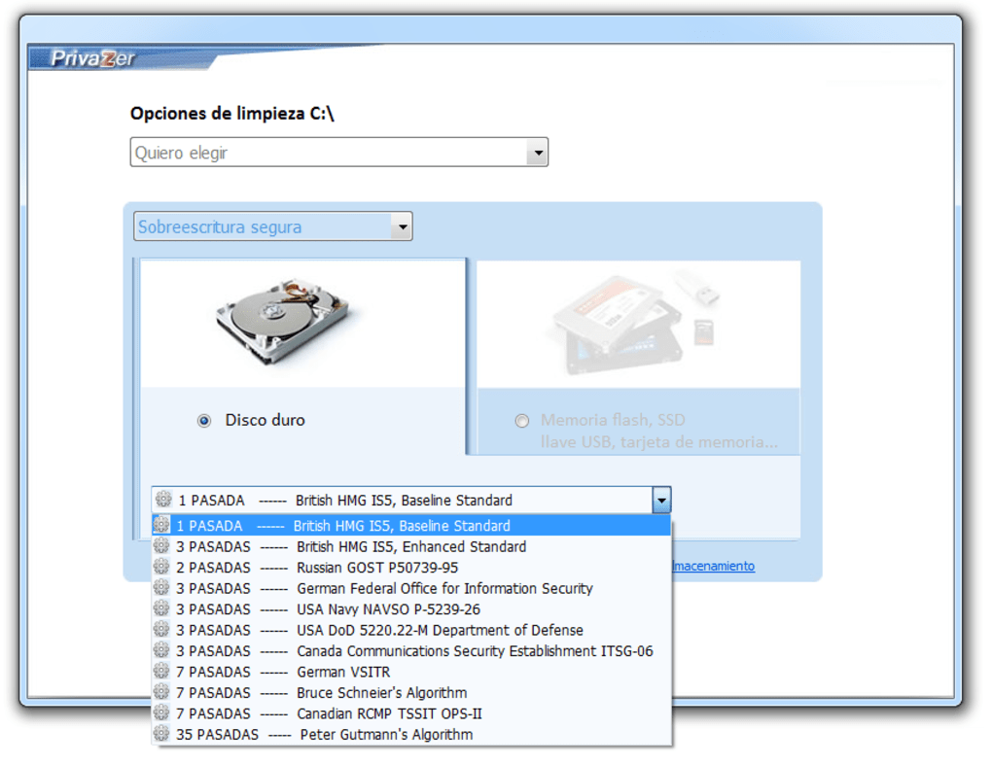
Task: Click the overwrite passes dropdown arrow
Action: (x=661, y=500)
